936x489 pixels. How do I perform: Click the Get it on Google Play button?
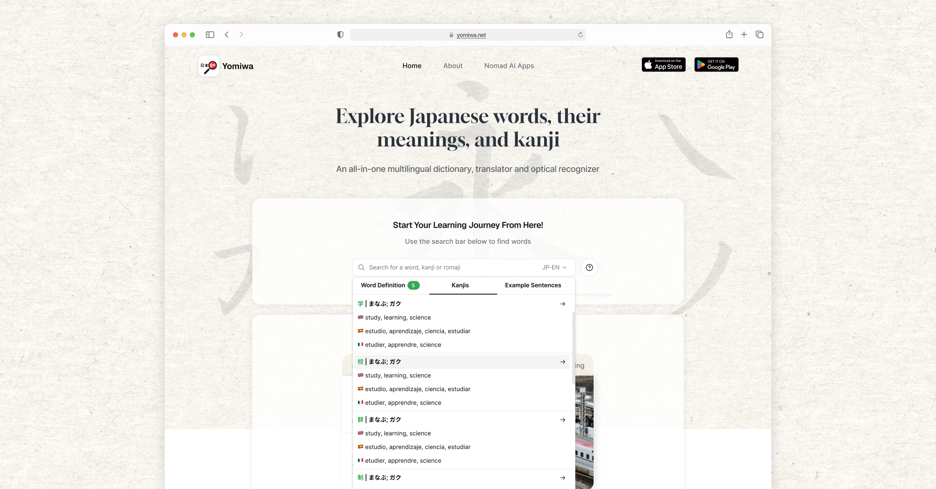click(x=716, y=65)
